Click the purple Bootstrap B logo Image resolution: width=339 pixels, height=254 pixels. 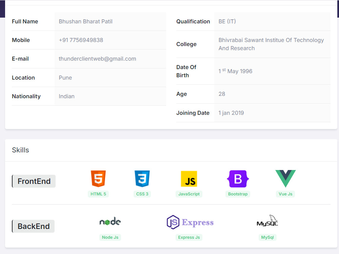238,179
